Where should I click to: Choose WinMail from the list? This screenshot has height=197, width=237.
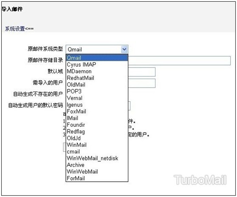[97, 145]
